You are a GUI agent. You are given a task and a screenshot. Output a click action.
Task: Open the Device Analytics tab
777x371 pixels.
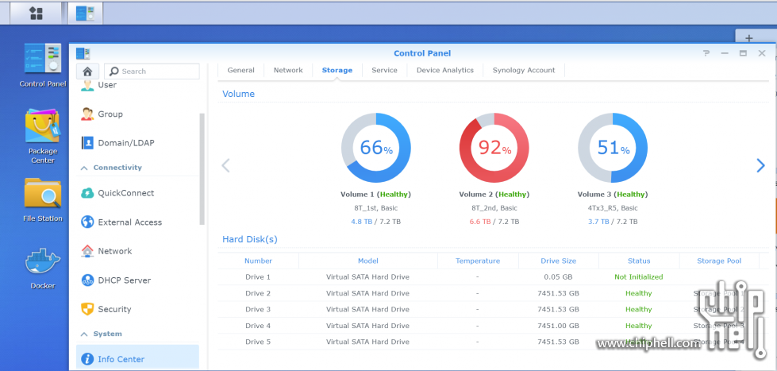click(445, 71)
